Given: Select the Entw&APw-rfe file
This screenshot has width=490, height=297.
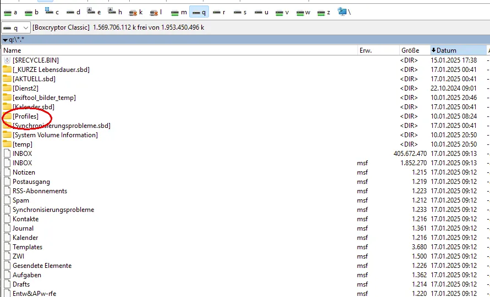Looking at the screenshot, I should (35, 294).
